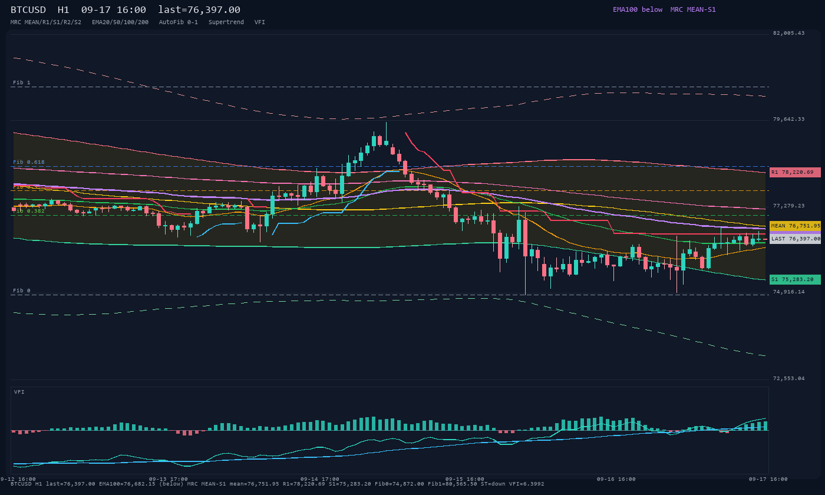Screen dimensions: 825x495
Task: Select the MRC MEAN/R1/S1/R2/S2 indicator label
Action: pos(46,22)
